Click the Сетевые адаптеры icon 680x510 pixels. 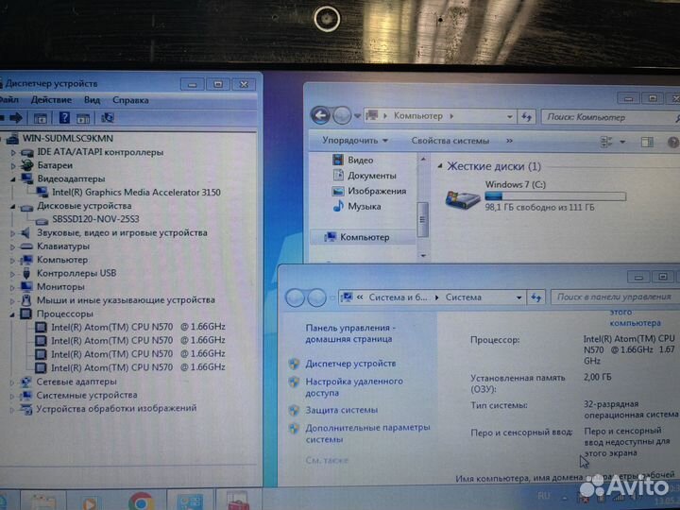pos(26,382)
